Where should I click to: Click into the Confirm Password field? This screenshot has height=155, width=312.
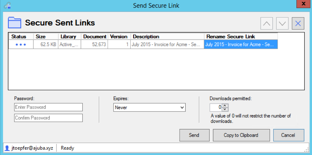(x=48, y=118)
